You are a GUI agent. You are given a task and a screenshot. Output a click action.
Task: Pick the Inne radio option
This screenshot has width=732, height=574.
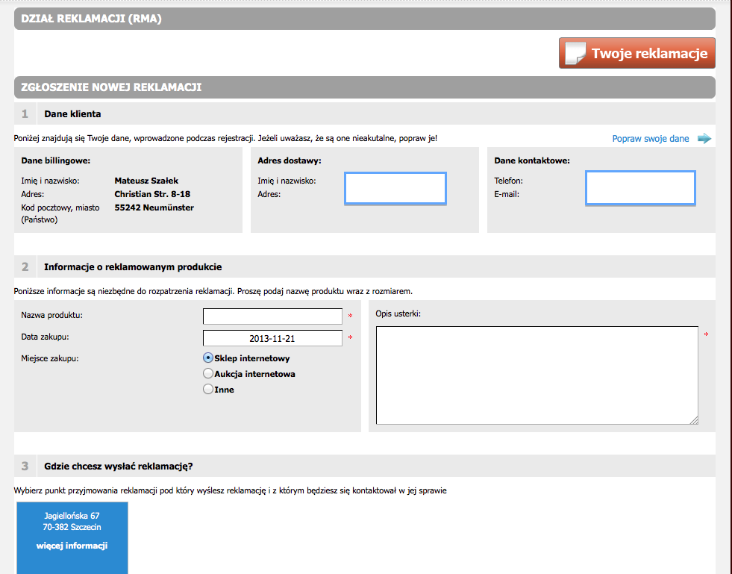(209, 389)
